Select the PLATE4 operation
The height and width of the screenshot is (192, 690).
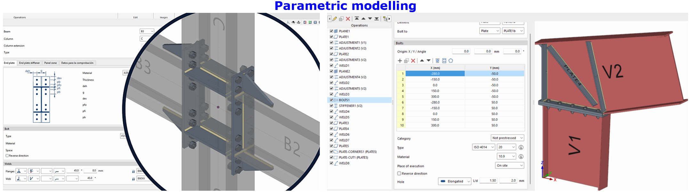click(x=344, y=129)
